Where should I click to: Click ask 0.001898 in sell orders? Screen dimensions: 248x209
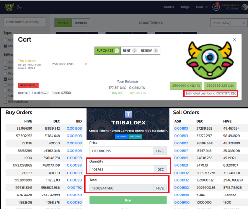181,195
